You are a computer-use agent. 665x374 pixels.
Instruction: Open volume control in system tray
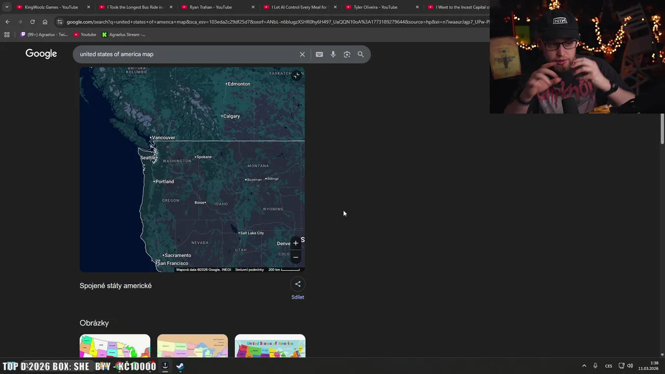630,366
